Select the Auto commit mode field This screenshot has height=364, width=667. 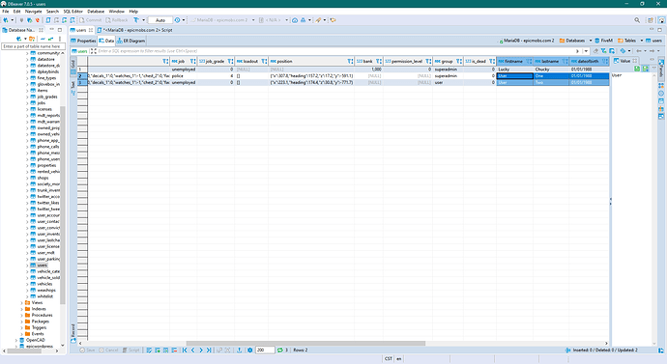pyautogui.click(x=159, y=20)
